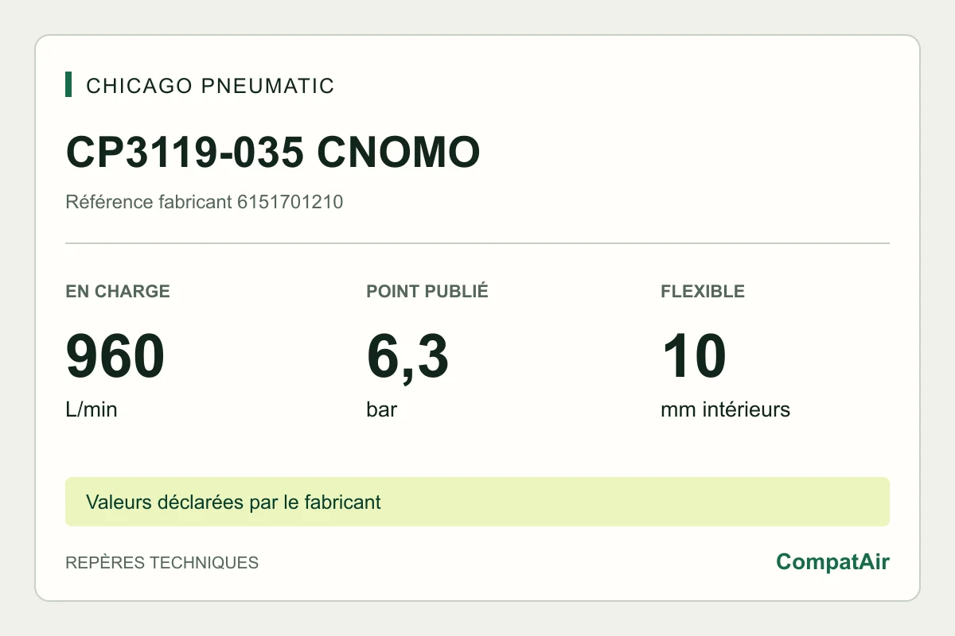
Task: Click the green accent bar beside Chicago Pneumatic
Action: [x=68, y=85]
